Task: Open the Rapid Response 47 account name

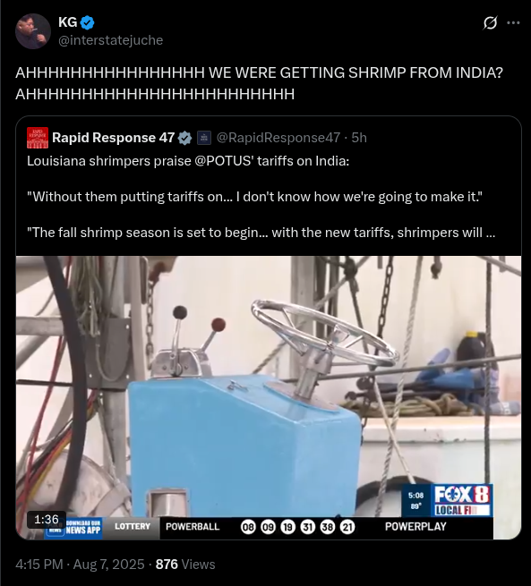Action: [x=114, y=138]
